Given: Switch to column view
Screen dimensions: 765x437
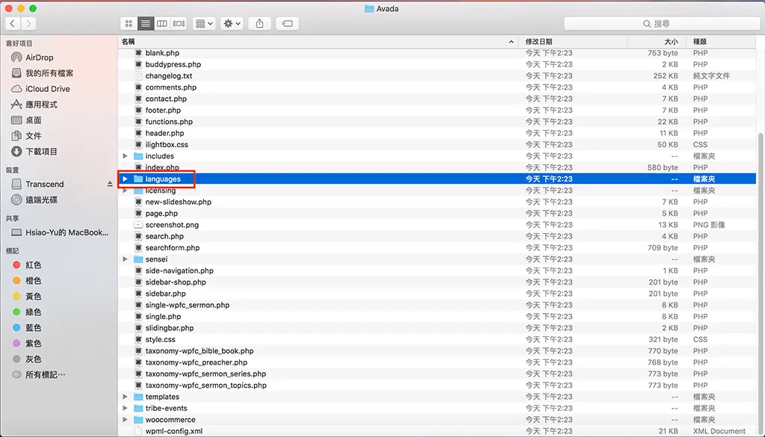Looking at the screenshot, I should pos(162,23).
